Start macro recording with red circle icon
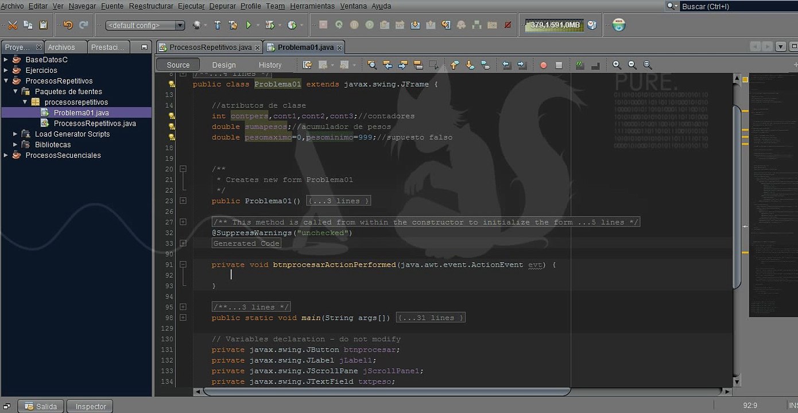Screen dimensions: 798x413 tap(543, 65)
